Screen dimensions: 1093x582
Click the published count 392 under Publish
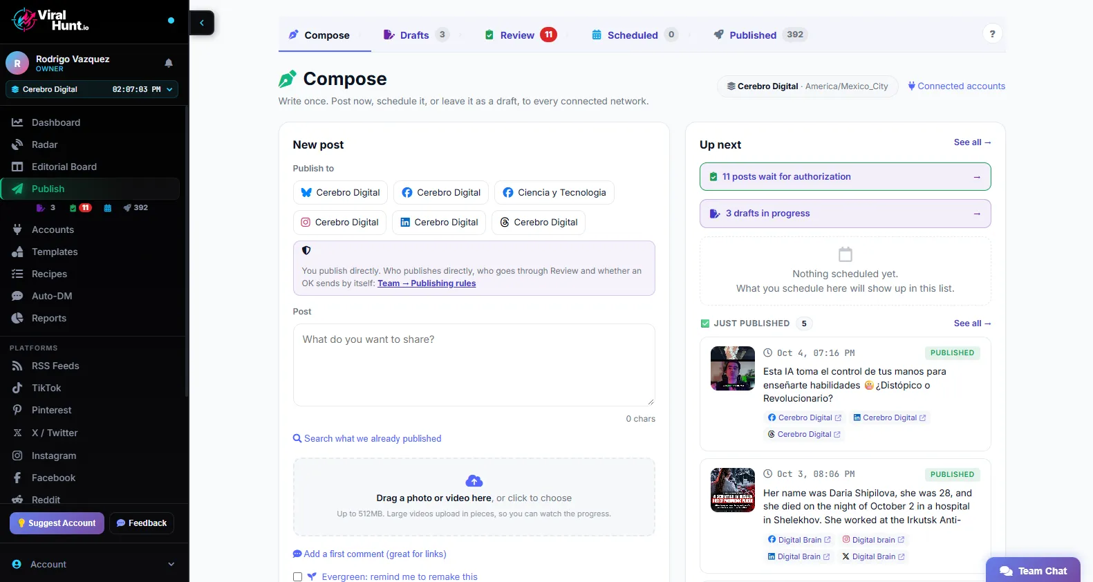point(136,207)
